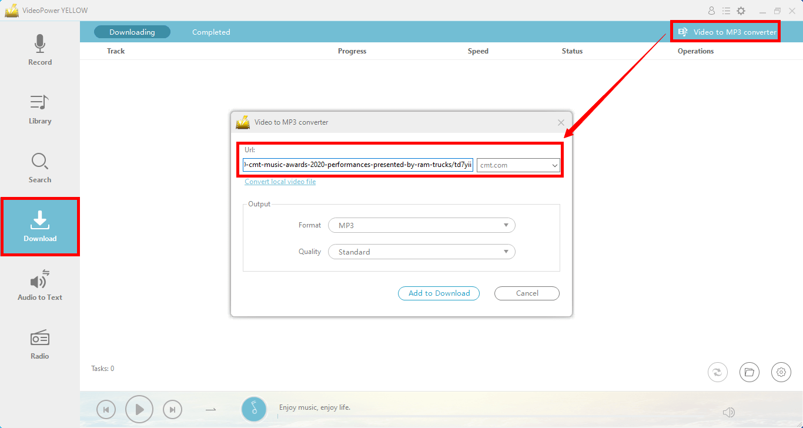Open the Quality Standard dropdown
The image size is (803, 428).
[x=421, y=252]
